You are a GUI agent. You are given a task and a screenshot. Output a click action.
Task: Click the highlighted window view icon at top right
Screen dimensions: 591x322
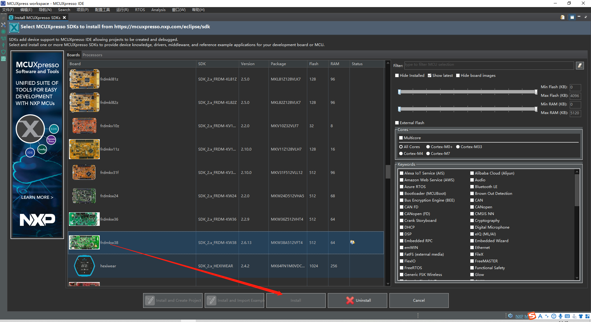coord(572,18)
